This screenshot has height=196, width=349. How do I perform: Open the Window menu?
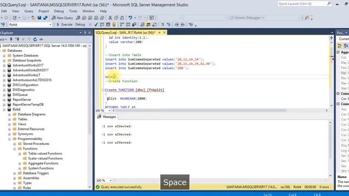tap(88, 11)
